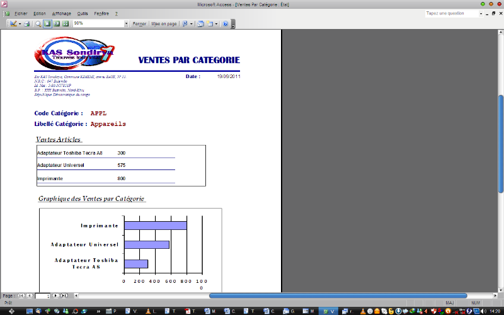Click the horizontal scrollbar left arrow
The height and width of the screenshot is (315, 504).
76,295
